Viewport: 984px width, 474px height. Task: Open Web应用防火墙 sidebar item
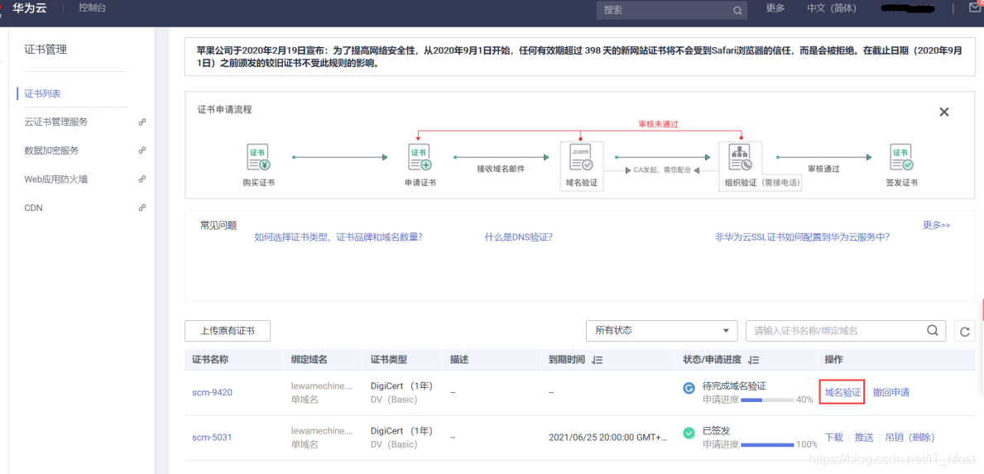55,180
